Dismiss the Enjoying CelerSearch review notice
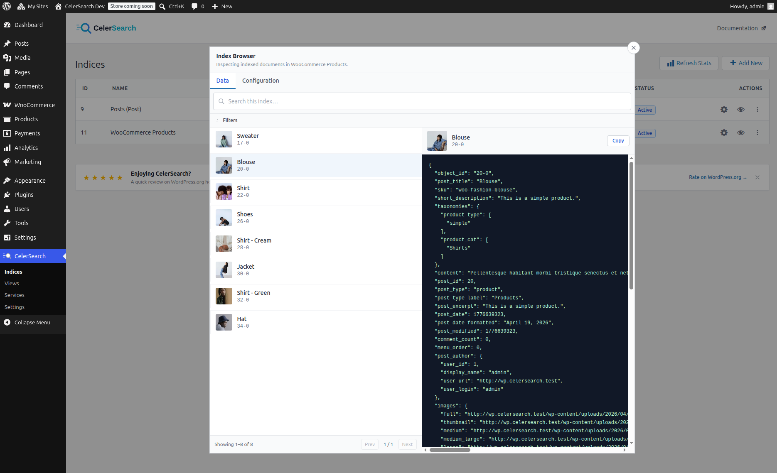The height and width of the screenshot is (473, 777). pyautogui.click(x=757, y=177)
